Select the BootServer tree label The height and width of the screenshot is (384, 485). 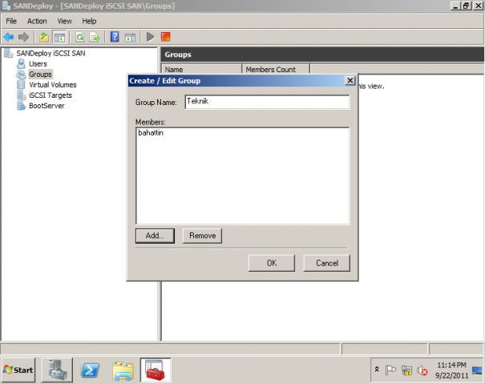pos(46,106)
